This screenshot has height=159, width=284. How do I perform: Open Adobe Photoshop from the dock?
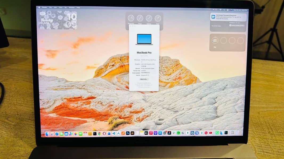tap(128, 133)
